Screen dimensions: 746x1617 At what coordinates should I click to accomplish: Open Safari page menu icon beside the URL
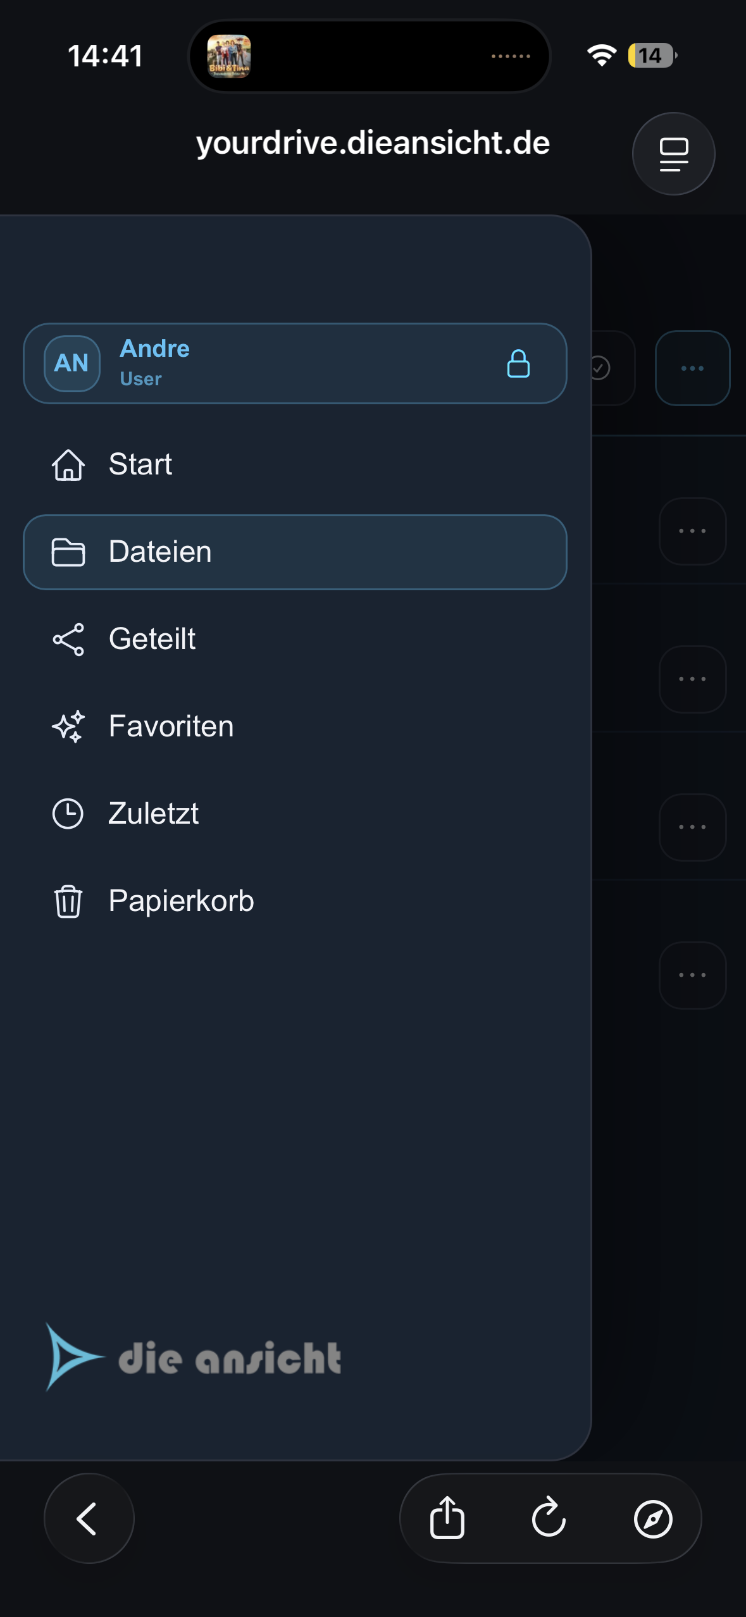pos(673,154)
